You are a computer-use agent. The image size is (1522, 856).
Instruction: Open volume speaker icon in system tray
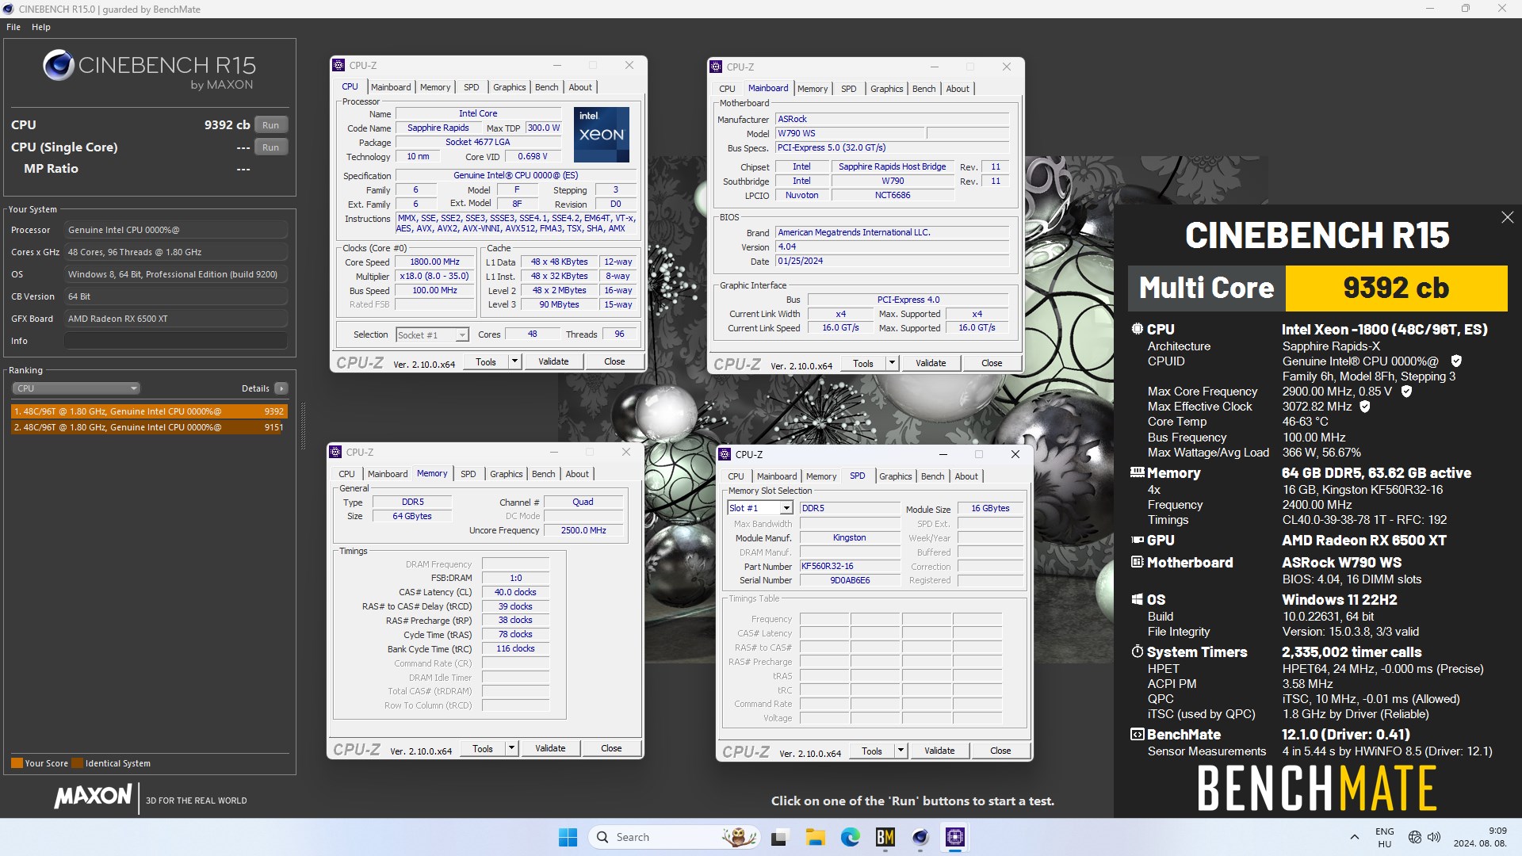pos(1434,837)
